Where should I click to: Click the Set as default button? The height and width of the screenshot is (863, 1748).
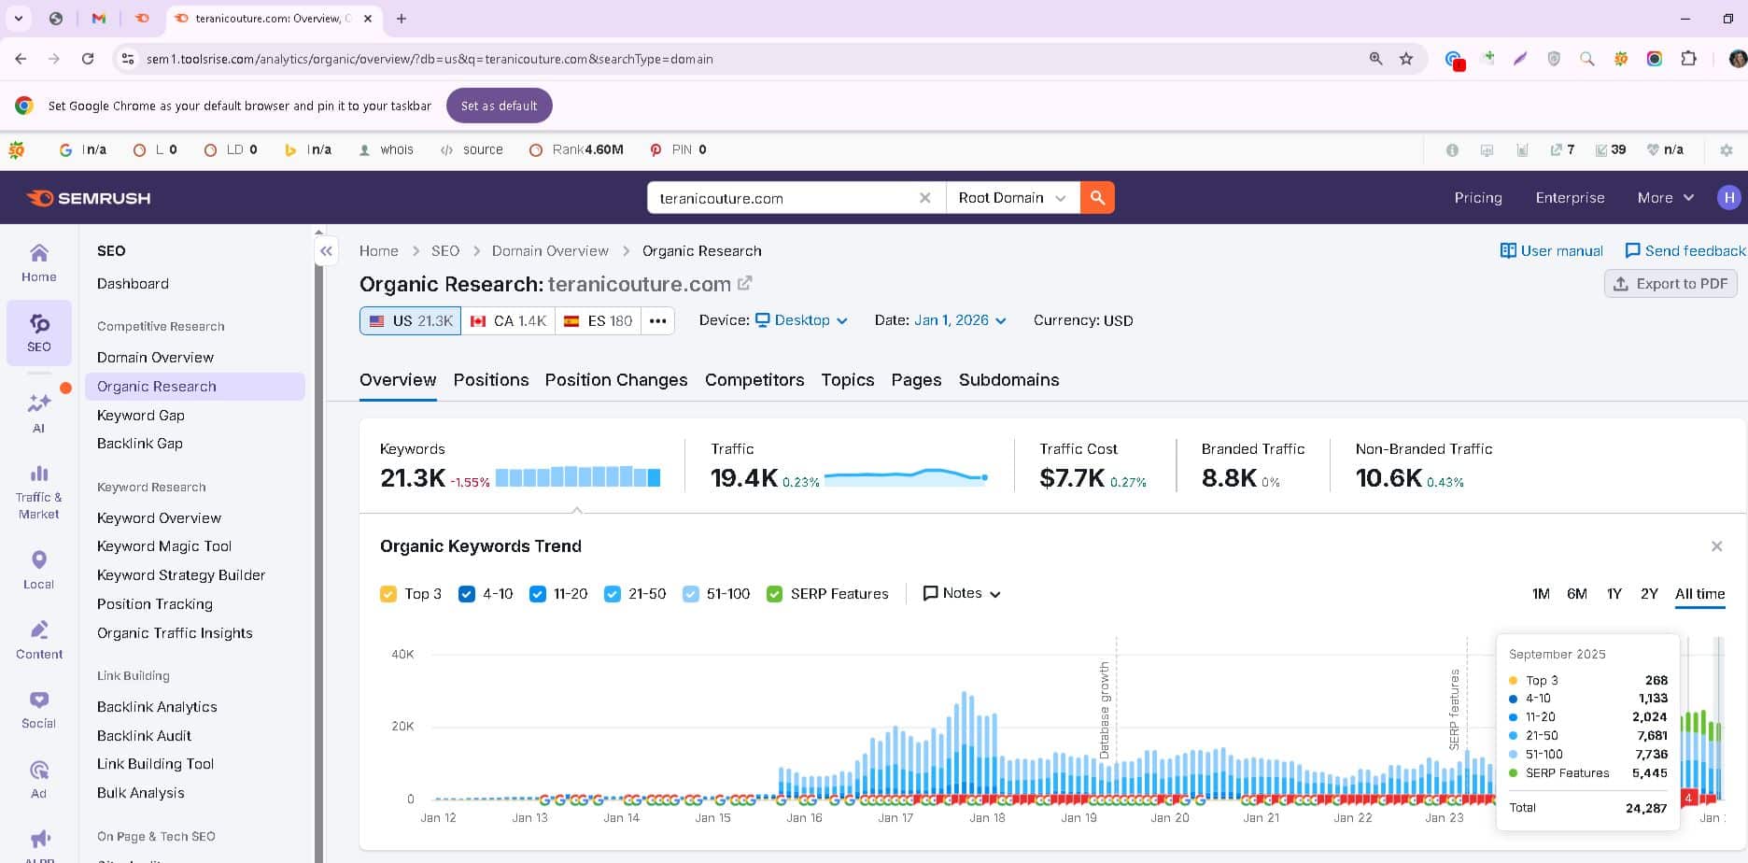[500, 106]
